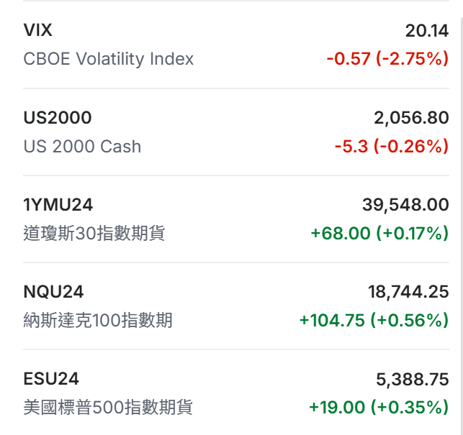
Task: Click ESU24 change +19.00 (+0.35%)
Action: tap(379, 408)
